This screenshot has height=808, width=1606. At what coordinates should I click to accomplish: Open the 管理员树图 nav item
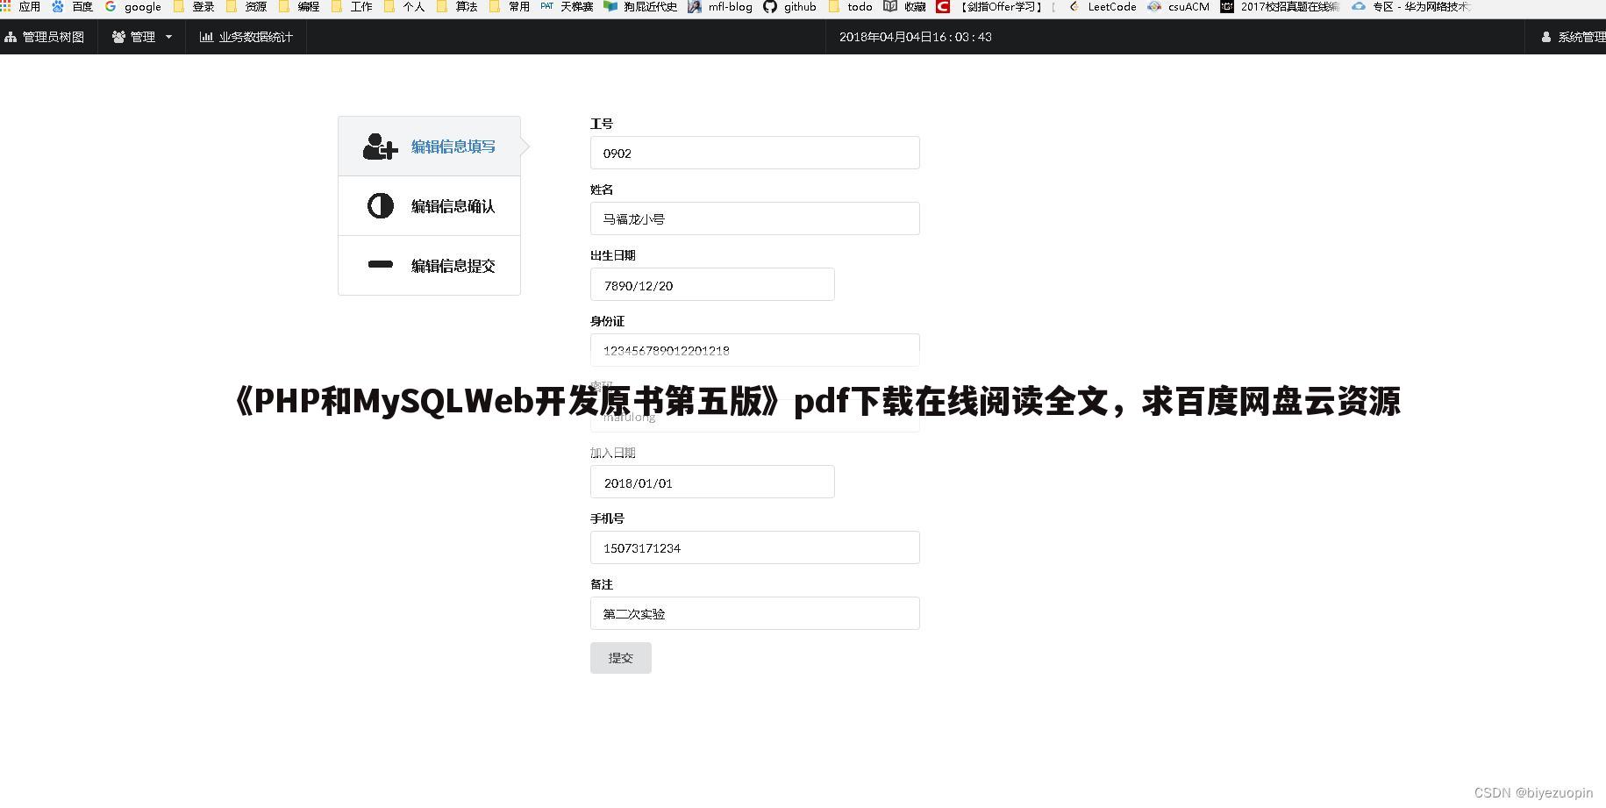[x=46, y=37]
